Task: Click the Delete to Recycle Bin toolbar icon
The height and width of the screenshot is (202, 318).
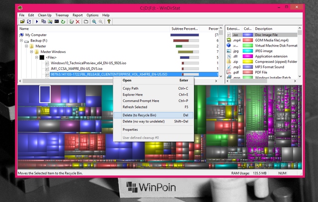Action: click(71, 21)
